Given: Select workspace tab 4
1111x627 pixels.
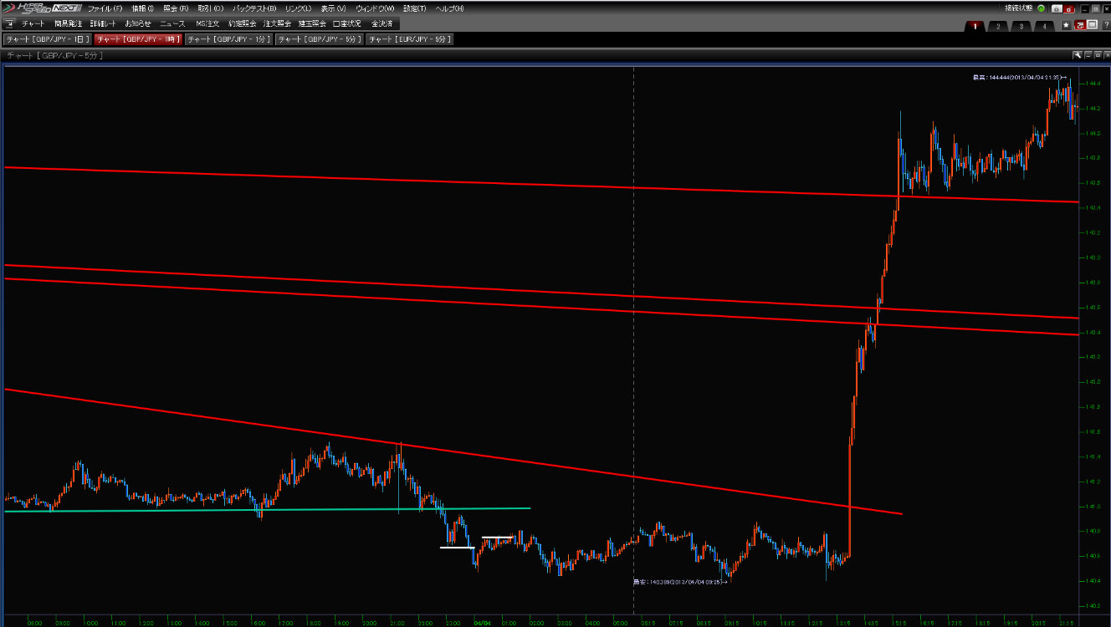Looking at the screenshot, I should (x=1044, y=26).
